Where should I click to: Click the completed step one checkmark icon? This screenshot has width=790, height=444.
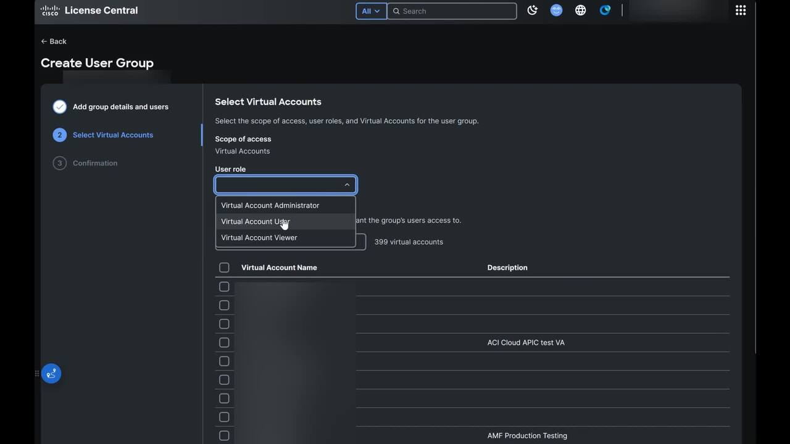click(59, 107)
